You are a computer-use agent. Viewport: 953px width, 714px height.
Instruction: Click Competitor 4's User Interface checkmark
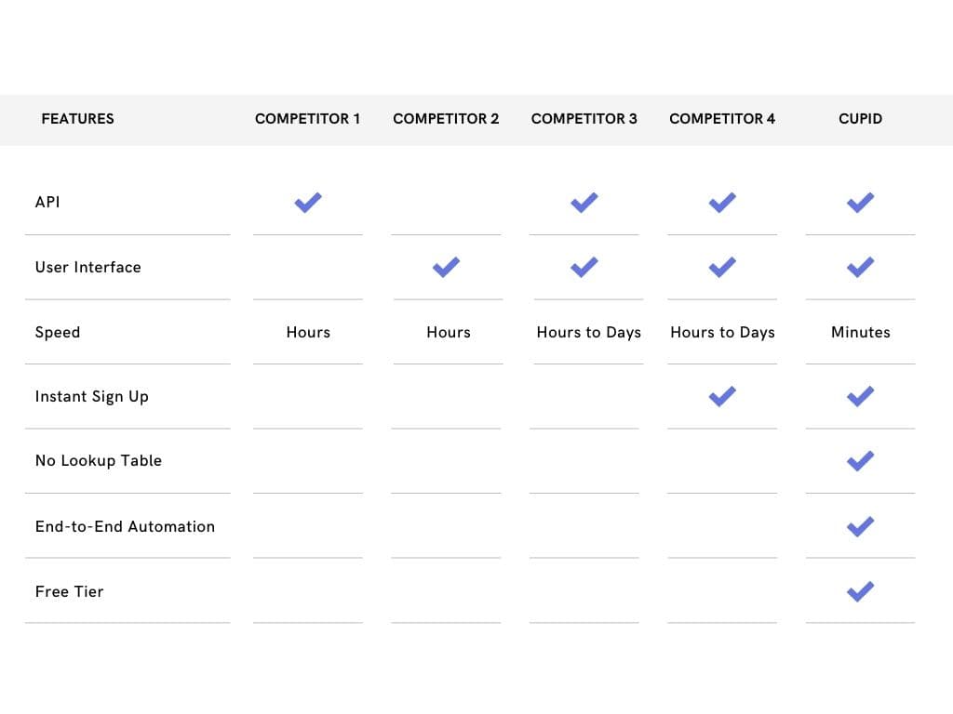tap(722, 267)
